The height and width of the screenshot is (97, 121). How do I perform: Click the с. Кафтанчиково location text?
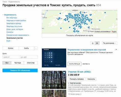click(x=74, y=83)
